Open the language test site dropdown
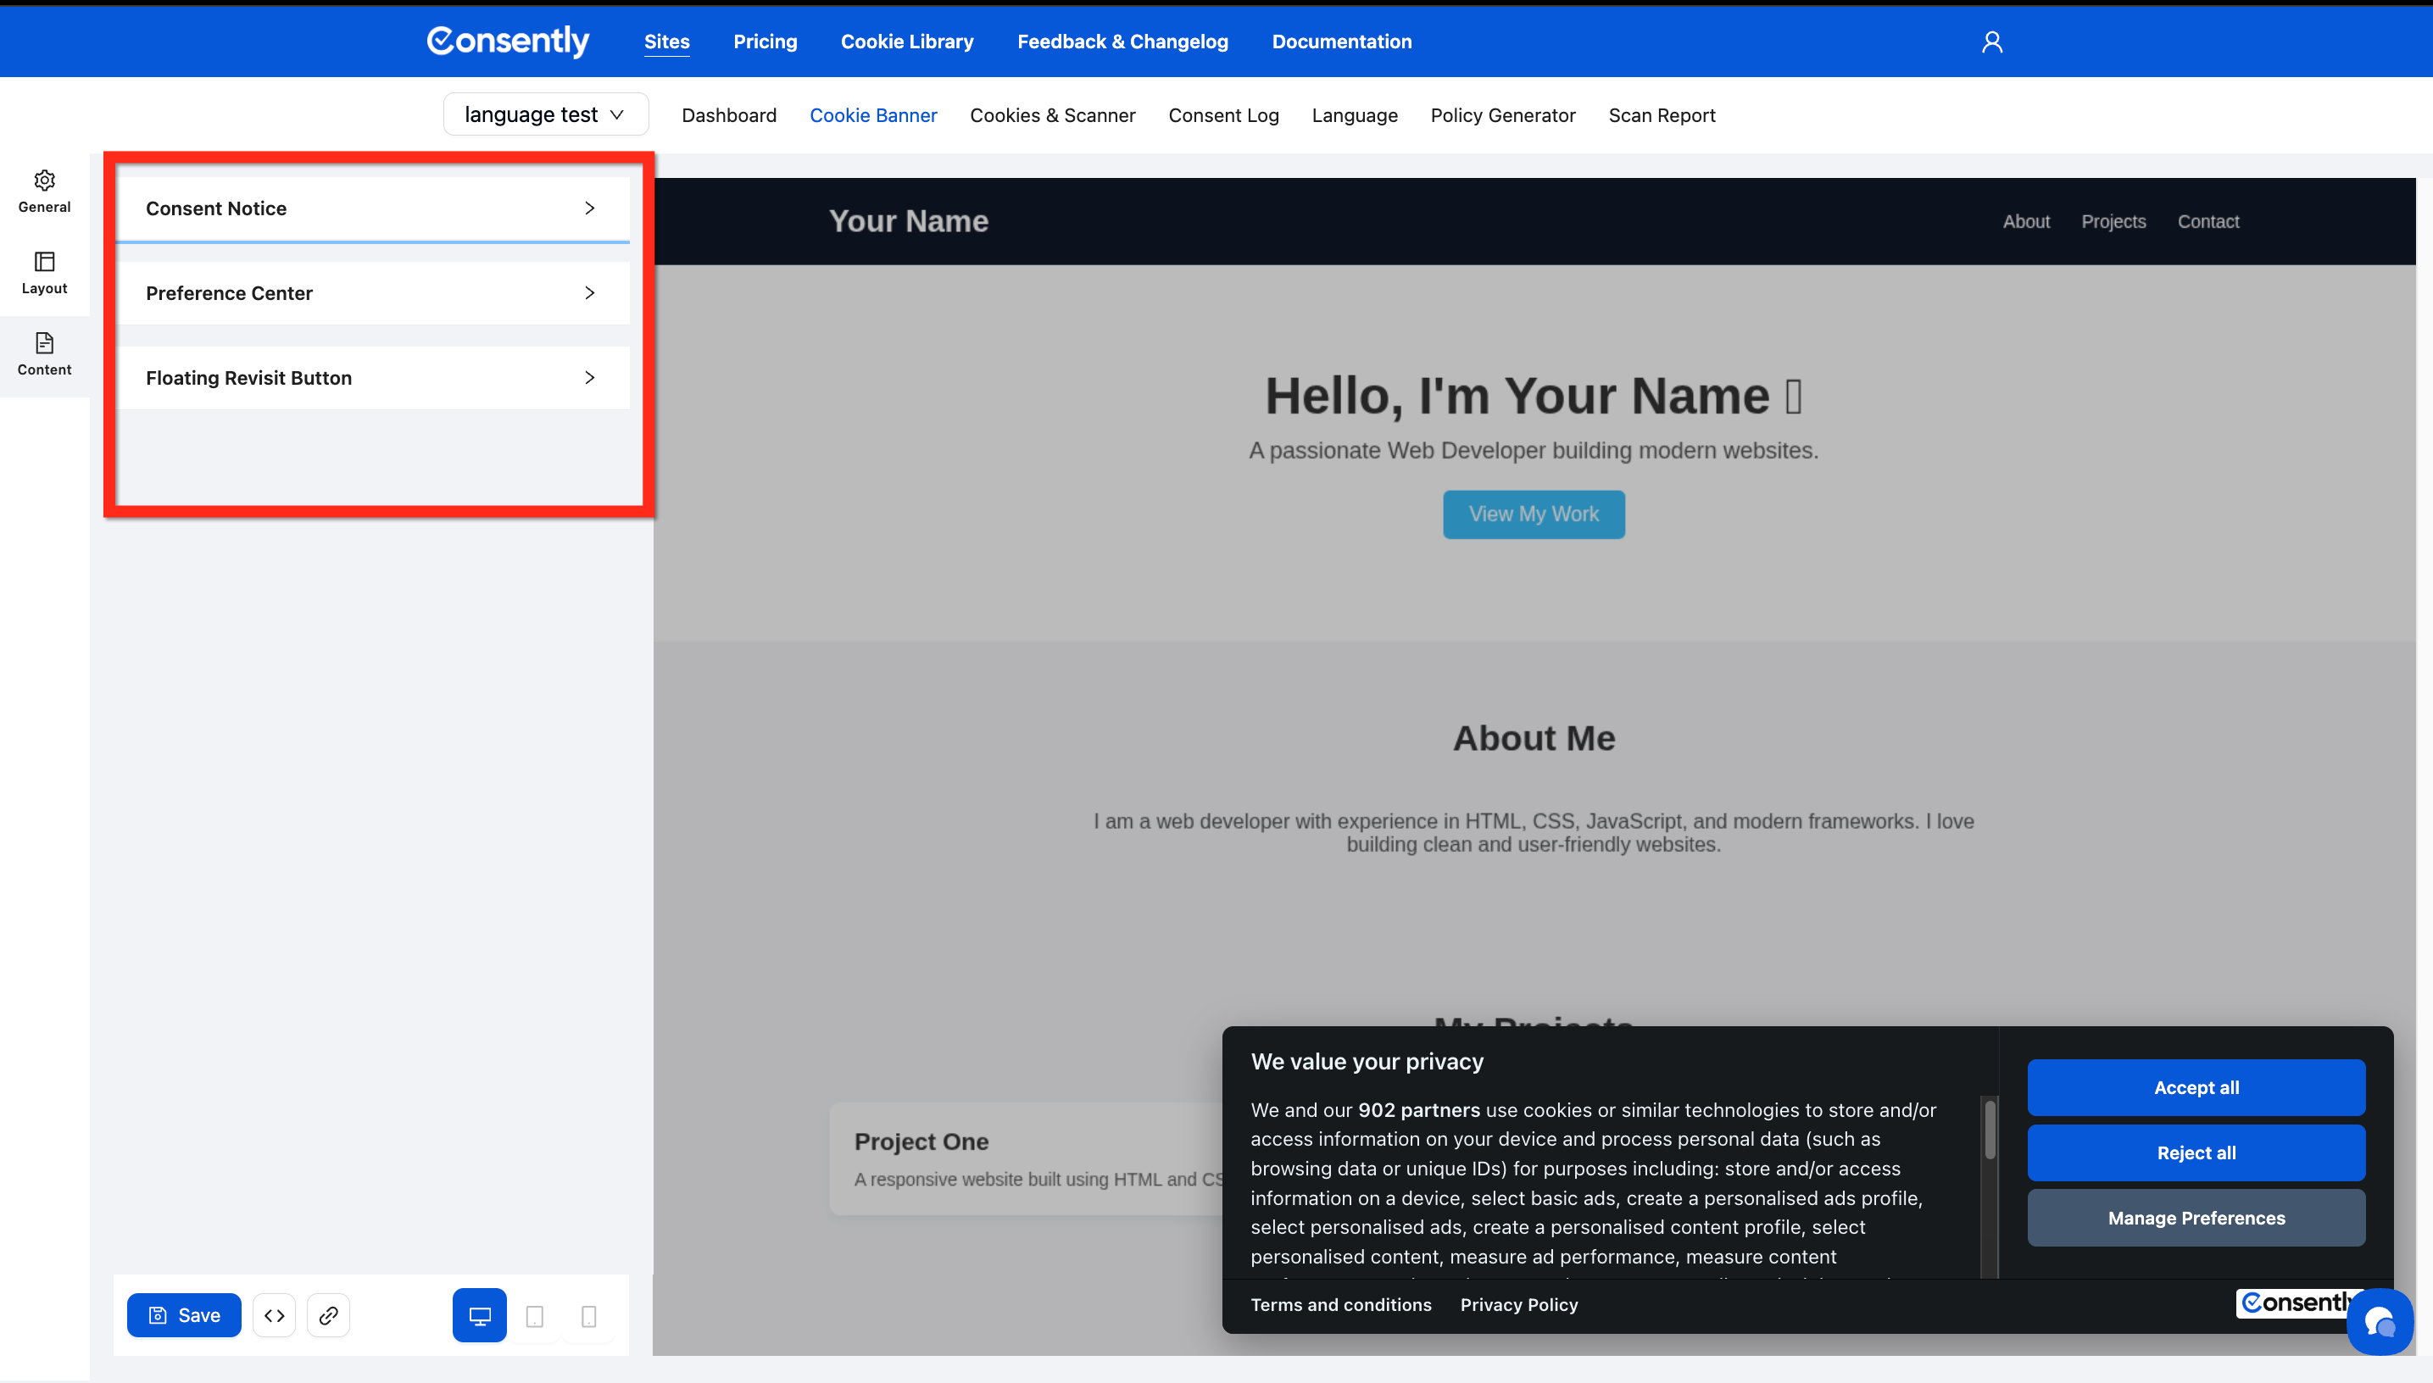Viewport: 2433px width, 1383px height. coord(545,115)
